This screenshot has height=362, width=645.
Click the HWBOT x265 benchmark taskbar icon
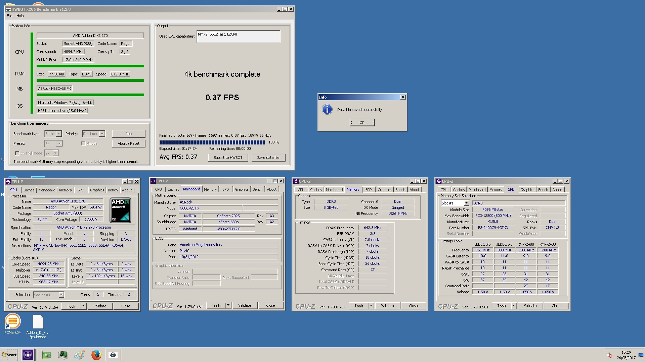113,355
